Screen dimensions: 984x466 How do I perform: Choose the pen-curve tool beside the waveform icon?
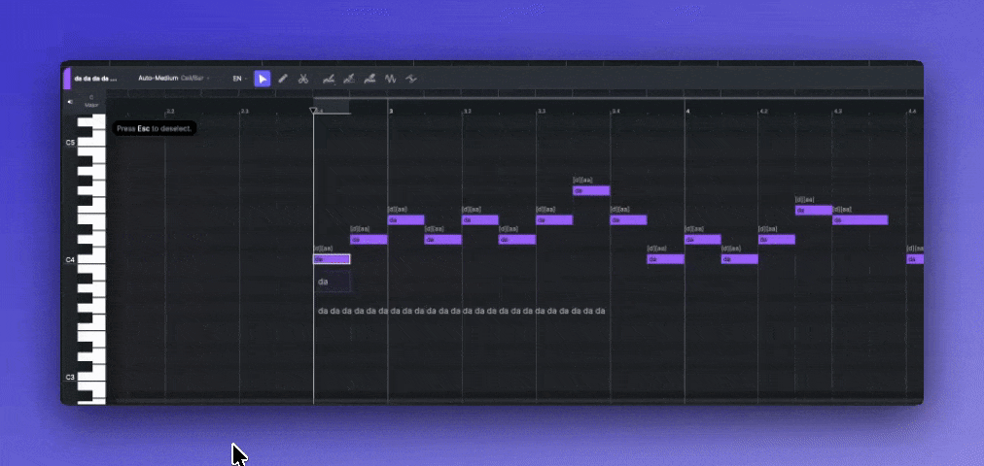click(x=369, y=79)
